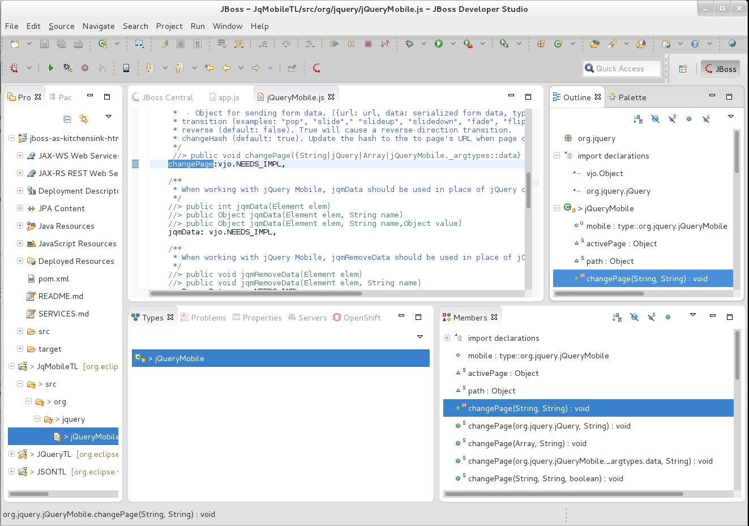
Task: Expand JAX-WS Web Services tree node
Action: coord(20,155)
